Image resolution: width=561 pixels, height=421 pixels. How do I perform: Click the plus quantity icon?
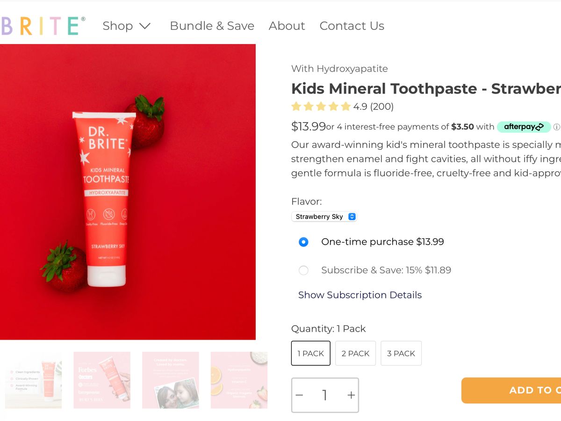coord(351,395)
